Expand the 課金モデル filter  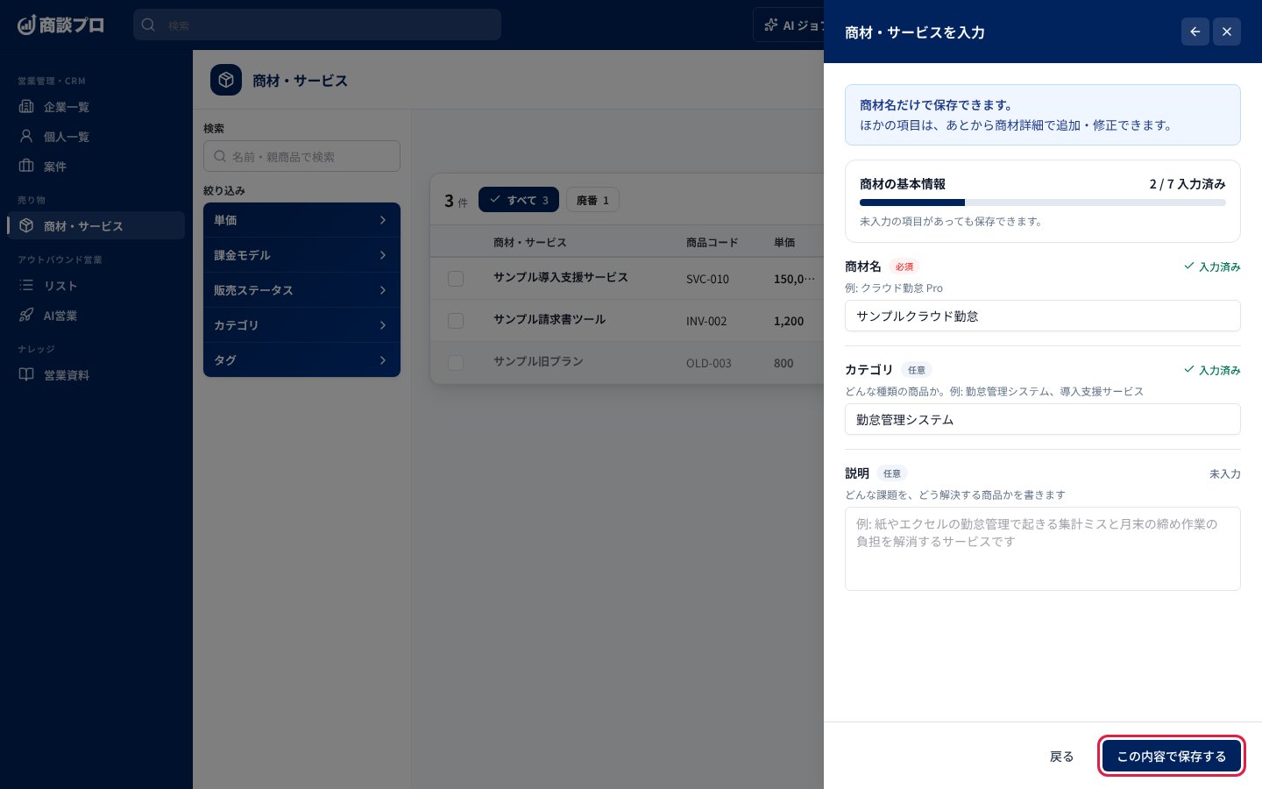click(301, 255)
